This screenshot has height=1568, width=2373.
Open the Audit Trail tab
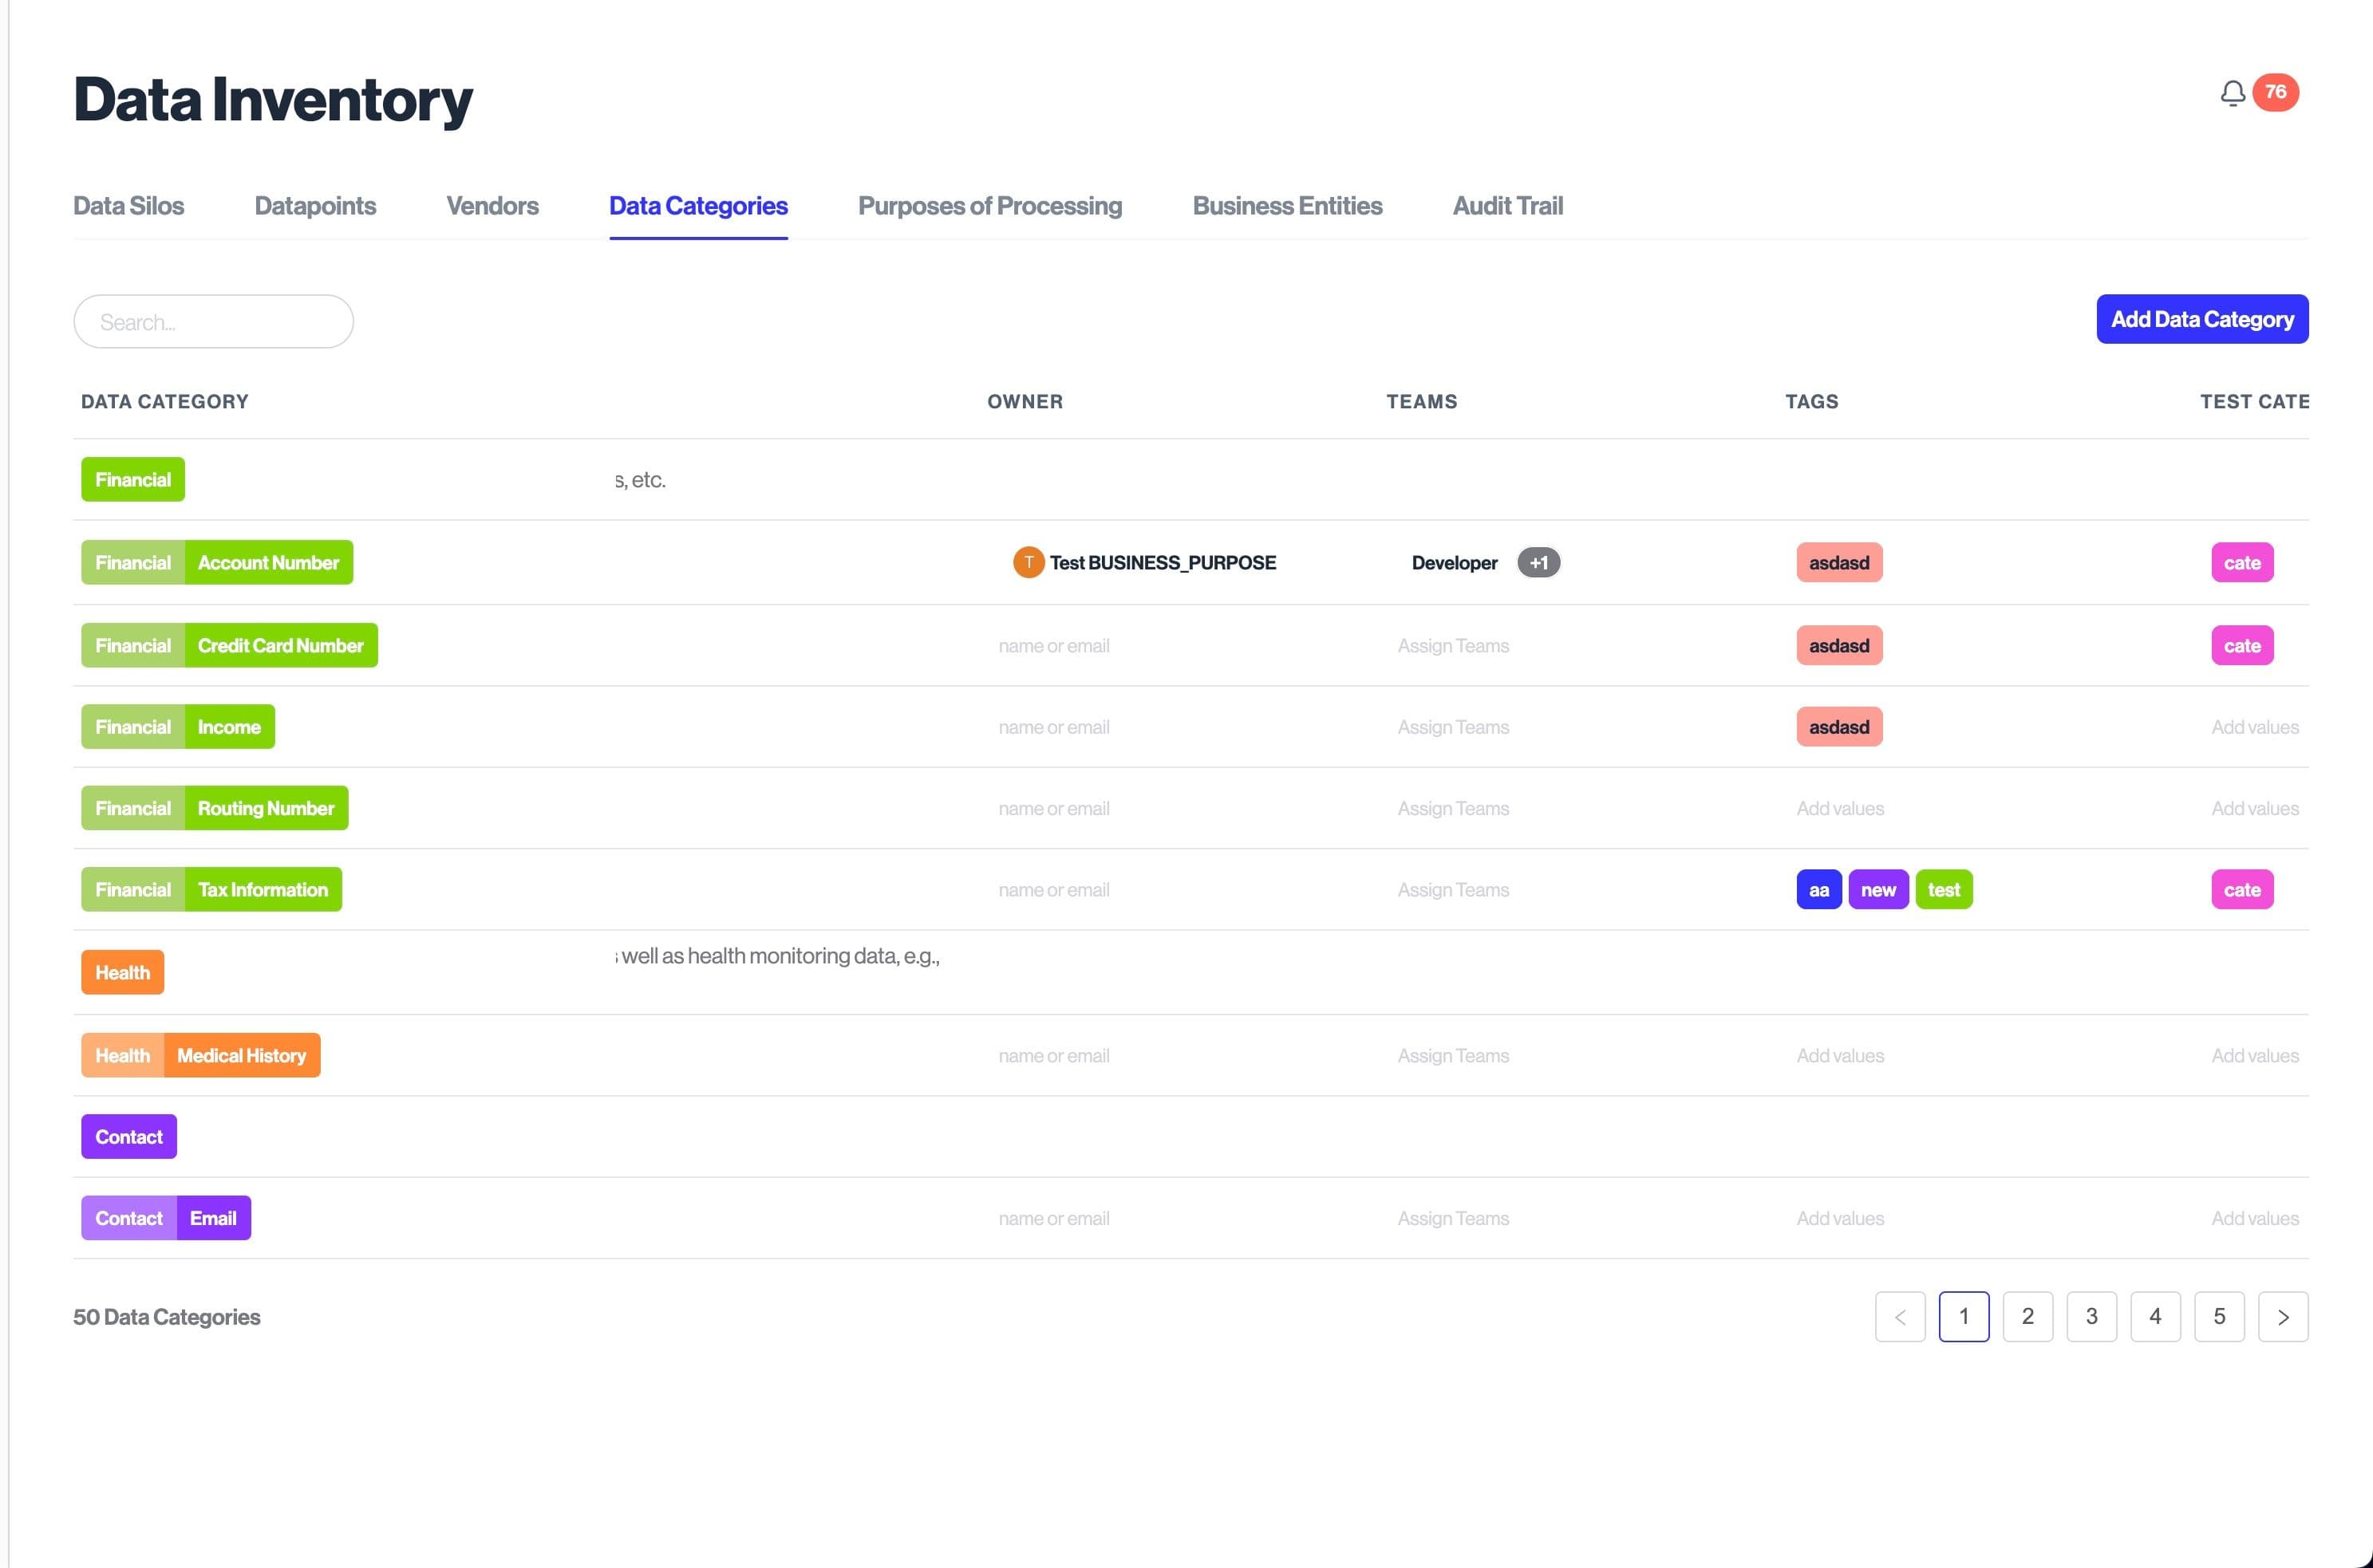coord(1506,206)
